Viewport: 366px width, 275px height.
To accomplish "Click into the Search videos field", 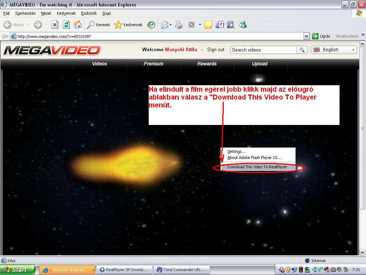I will [x=263, y=50].
